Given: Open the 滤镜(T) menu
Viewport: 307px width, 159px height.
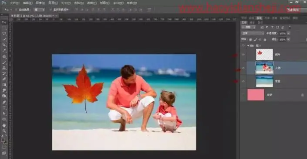Looking at the screenshot, I should 91,3.
